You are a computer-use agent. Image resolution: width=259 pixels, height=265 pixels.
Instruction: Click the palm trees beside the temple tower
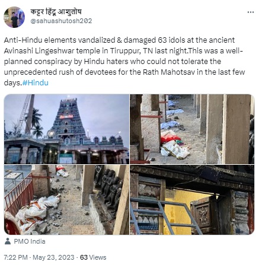pyautogui.click(x=37, y=123)
